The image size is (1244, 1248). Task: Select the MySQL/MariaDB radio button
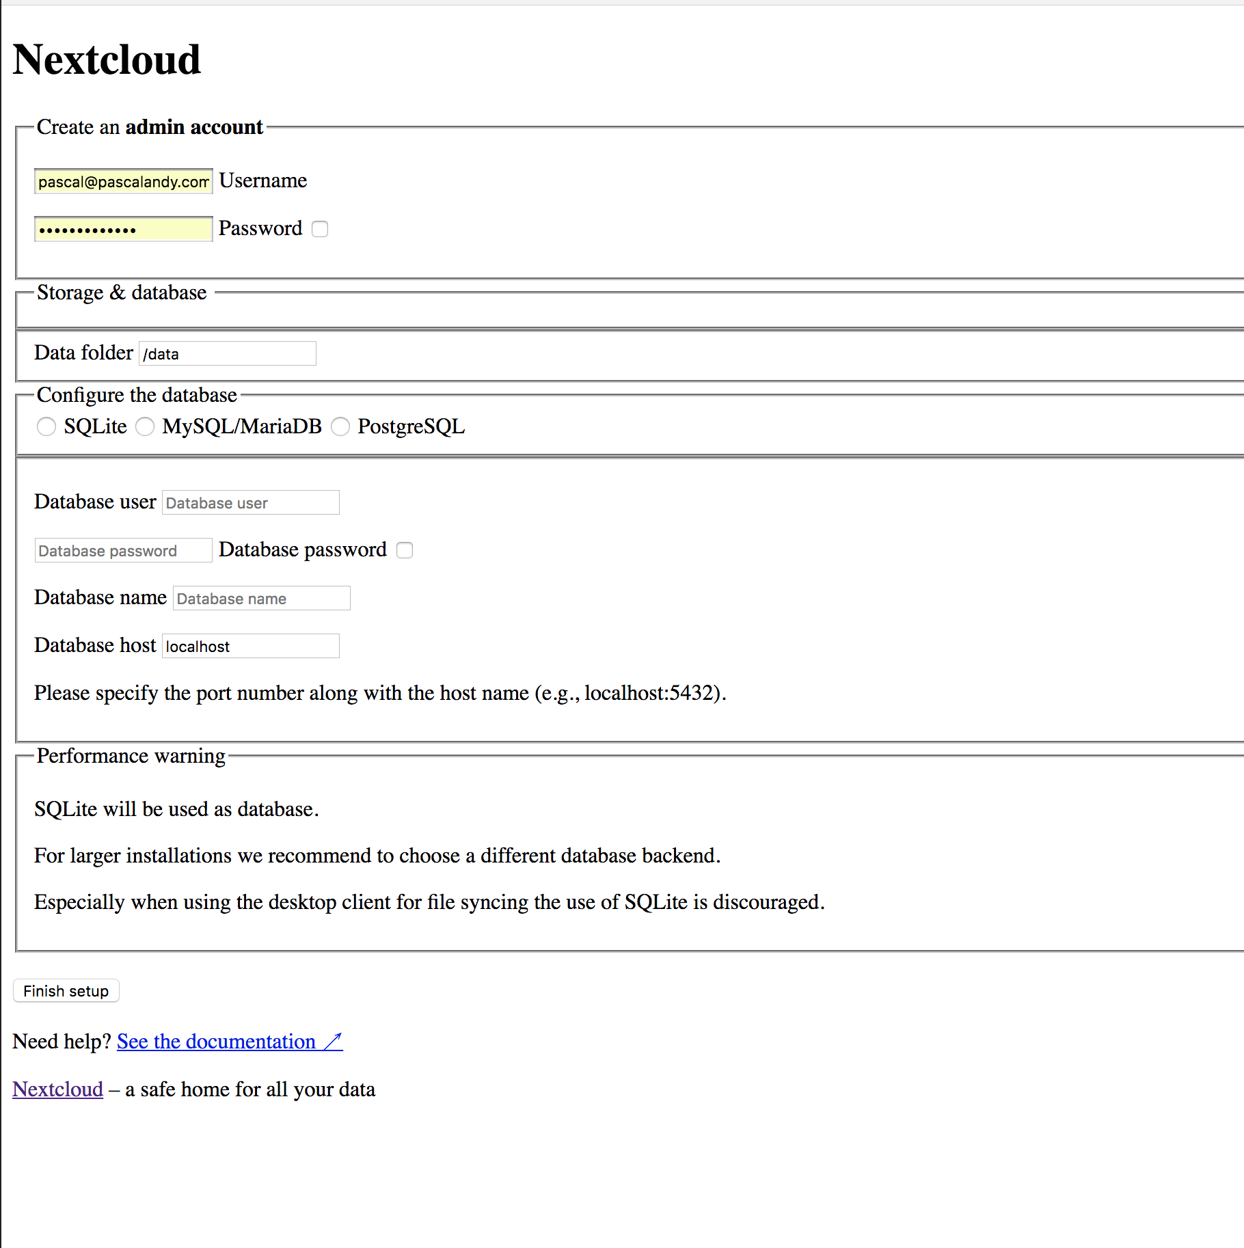tap(145, 426)
